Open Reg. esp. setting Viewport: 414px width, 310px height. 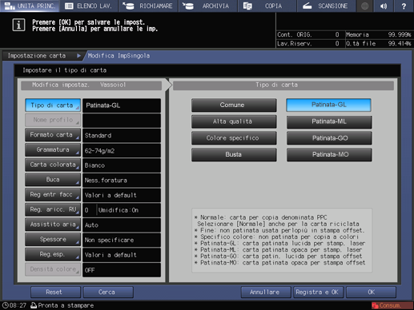53,254
